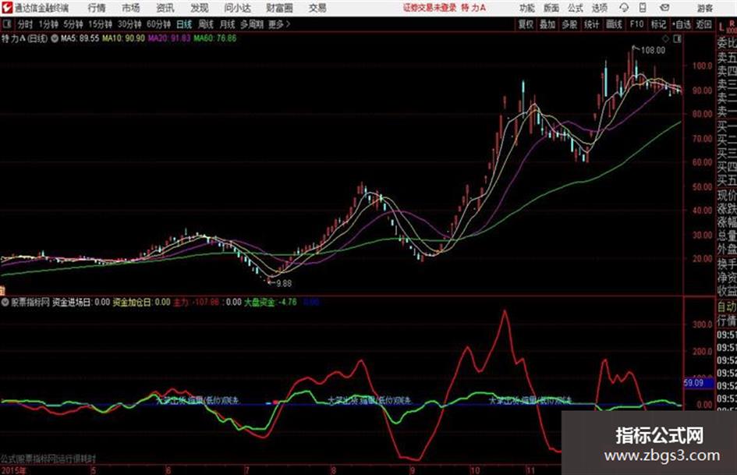Open the 行情 menu

click(x=97, y=8)
